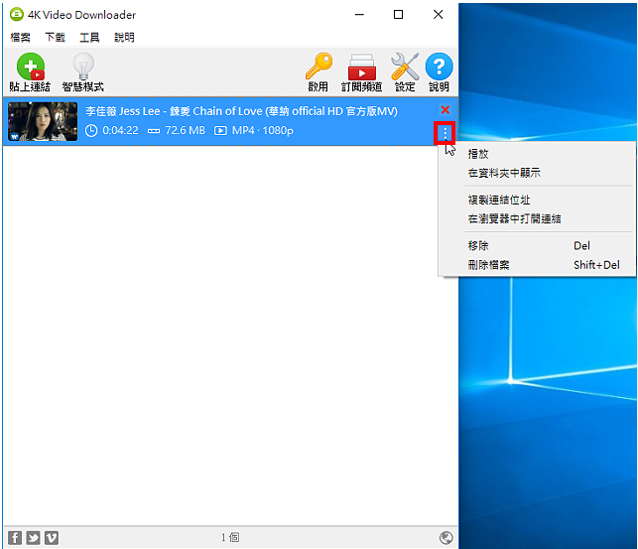Click the Paste Link (貼上連結) button

[x=30, y=72]
